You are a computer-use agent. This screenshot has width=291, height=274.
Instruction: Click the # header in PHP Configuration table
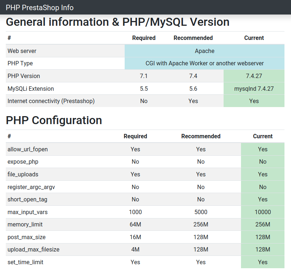coord(9,136)
